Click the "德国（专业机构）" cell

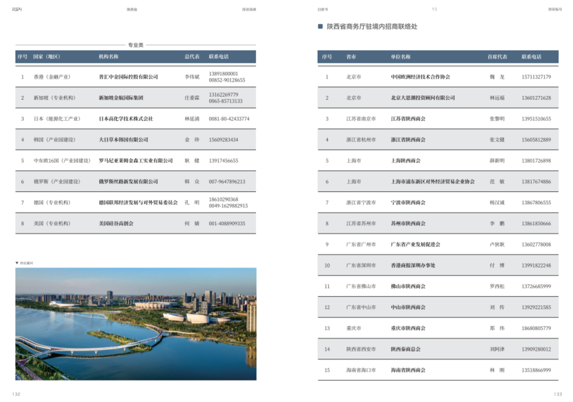coord(52,202)
